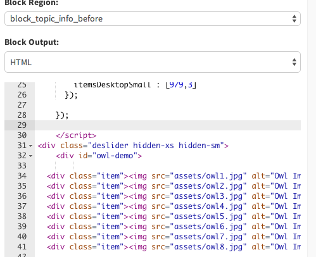Click 'assets/owl6.jpg' source path

tap(208, 227)
